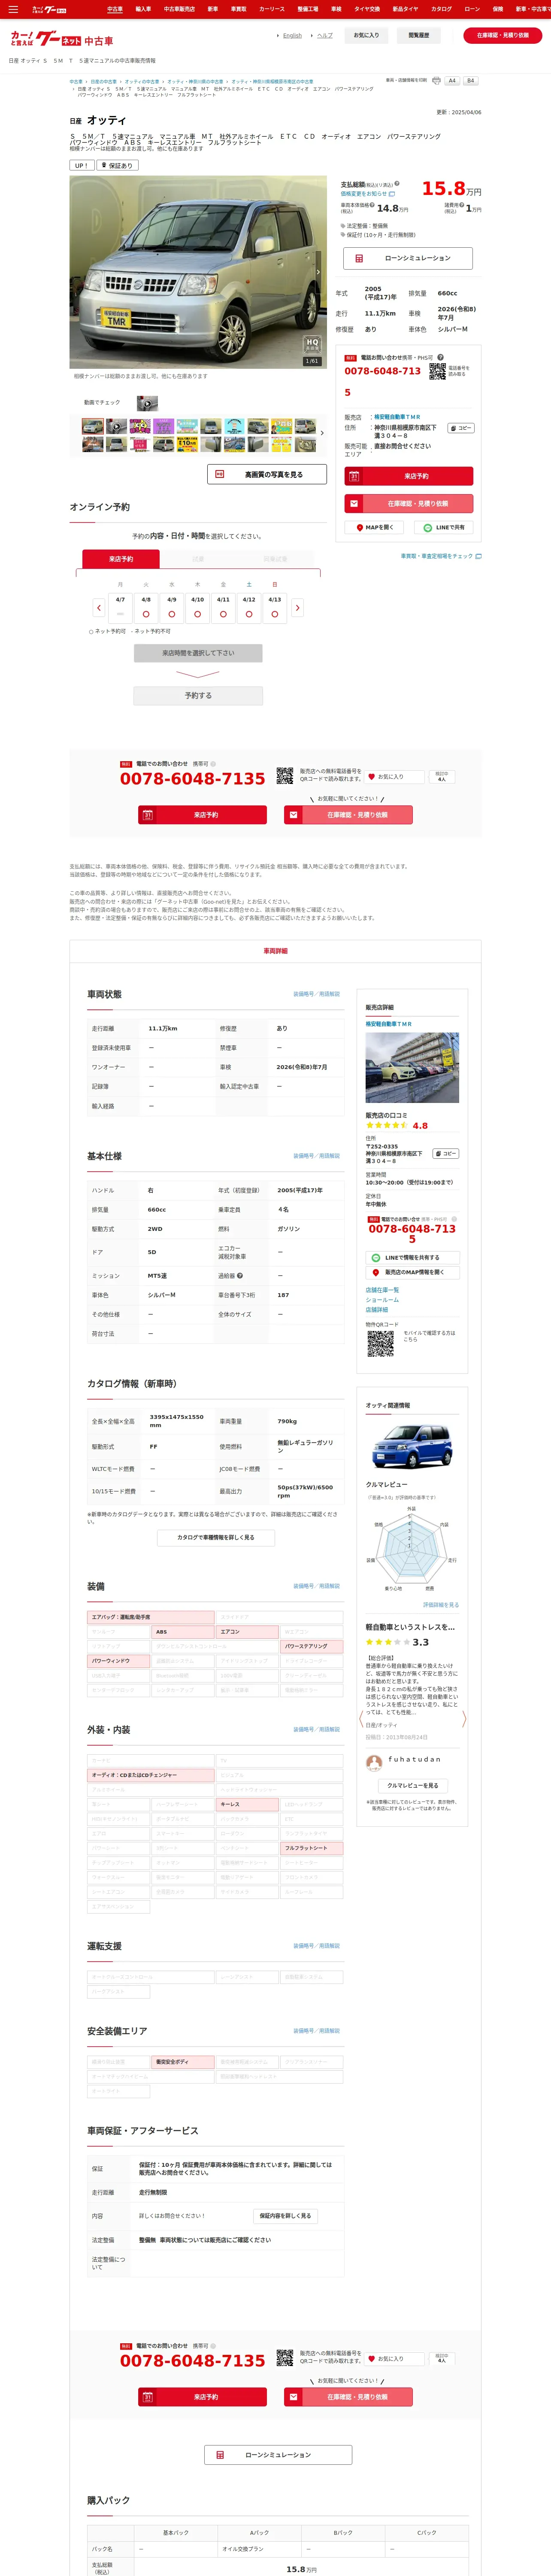Select 来店予約 reservation tab
The image size is (551, 2576).
point(120,559)
